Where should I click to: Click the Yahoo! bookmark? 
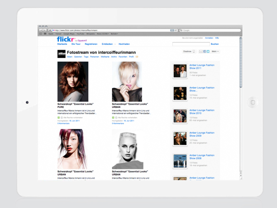58,34
